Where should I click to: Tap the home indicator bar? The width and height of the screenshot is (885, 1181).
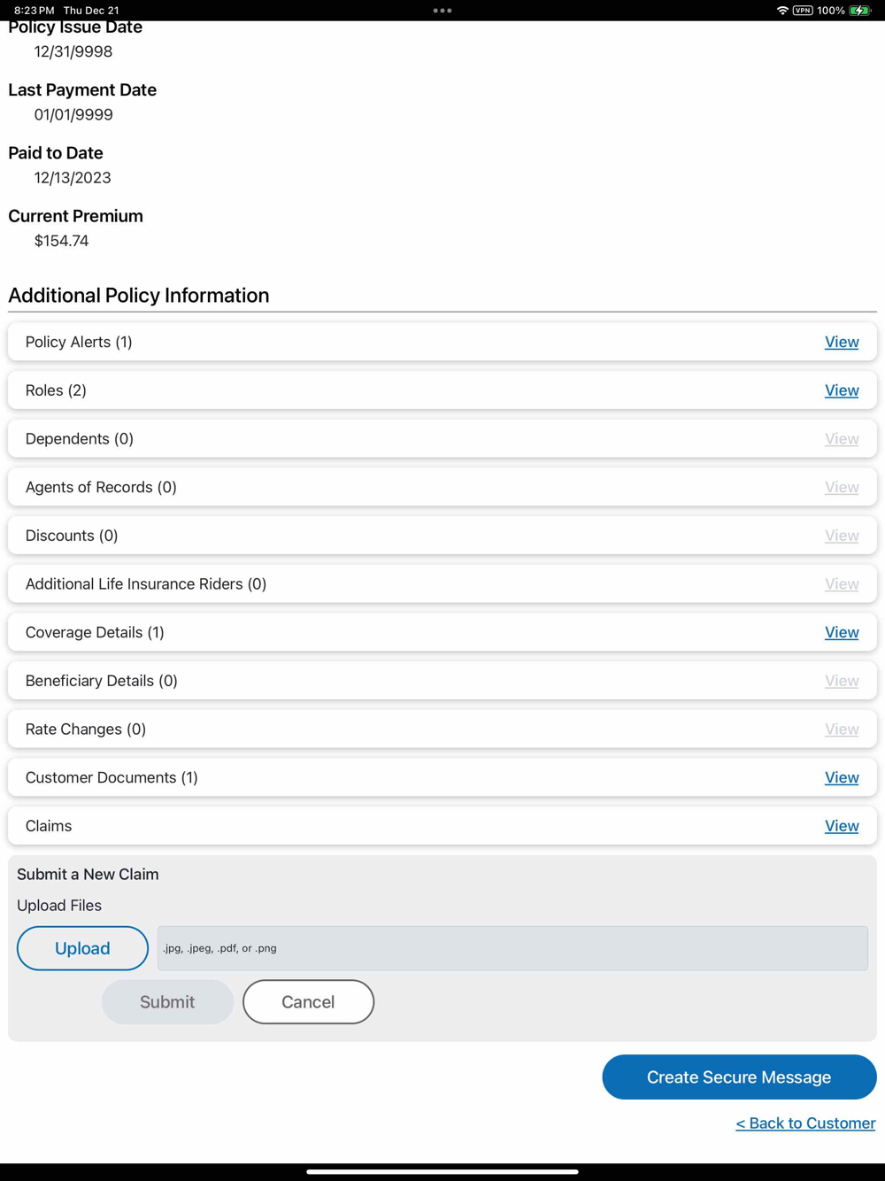pos(442,1171)
